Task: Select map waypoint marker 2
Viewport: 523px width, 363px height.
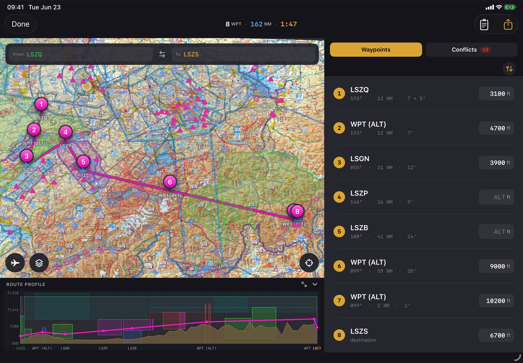Action: tap(34, 130)
